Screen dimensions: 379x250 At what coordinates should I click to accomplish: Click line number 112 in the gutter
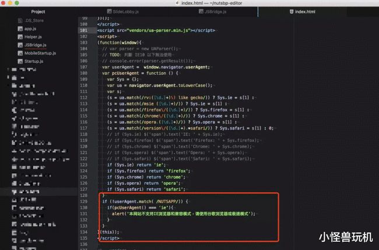pos(83,98)
